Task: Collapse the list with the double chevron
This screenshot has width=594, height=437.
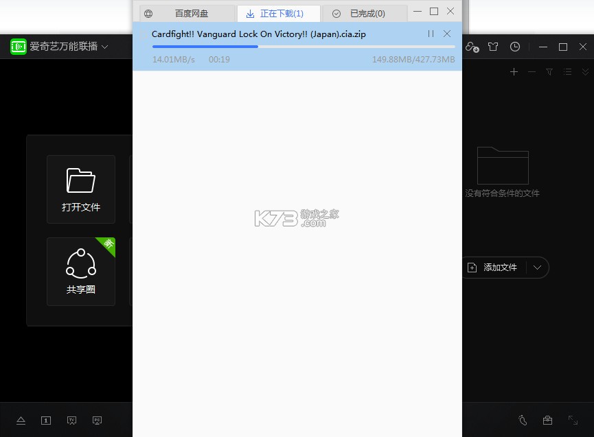Action: pyautogui.click(x=585, y=71)
